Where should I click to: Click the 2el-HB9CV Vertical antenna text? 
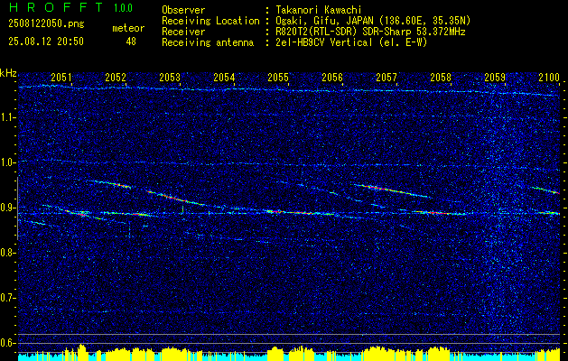352,42
